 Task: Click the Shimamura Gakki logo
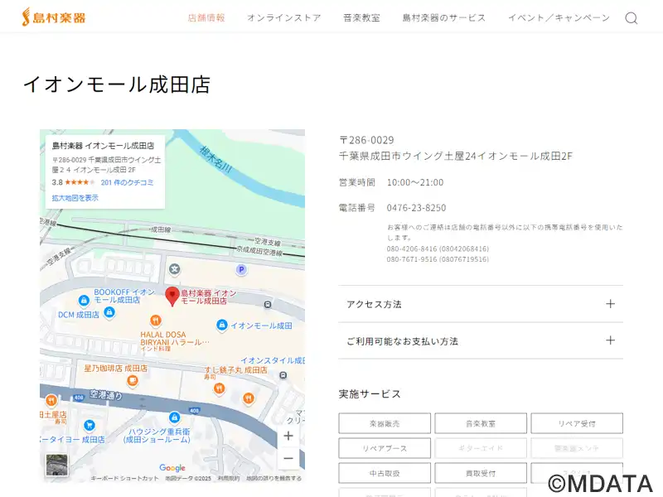tap(54, 17)
